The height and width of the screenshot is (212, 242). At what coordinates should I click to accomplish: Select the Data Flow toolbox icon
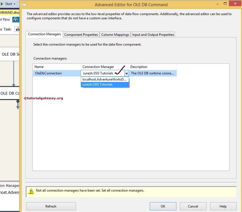(16, 19)
